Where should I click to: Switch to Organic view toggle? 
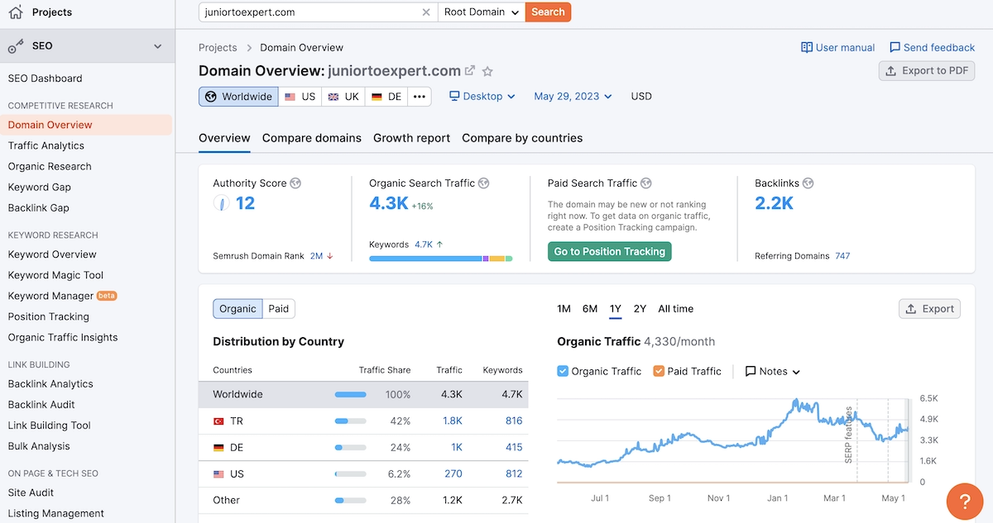[x=238, y=309]
